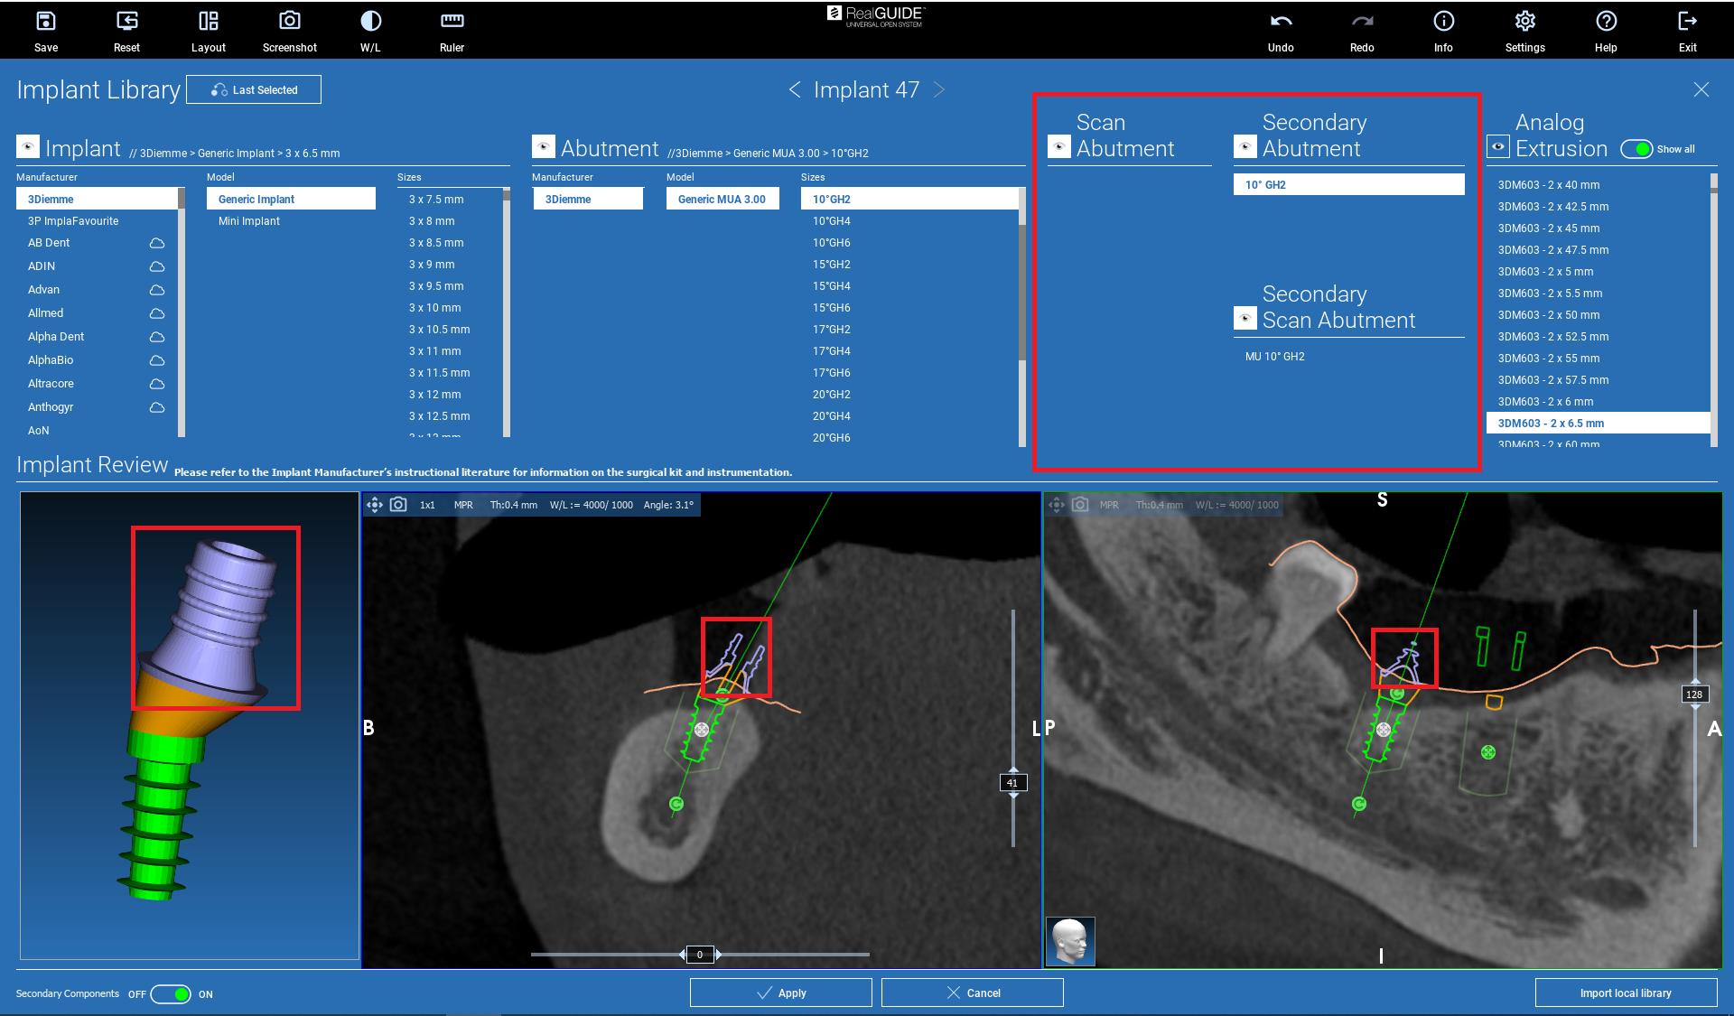Open Settings gear icon

(1524, 22)
